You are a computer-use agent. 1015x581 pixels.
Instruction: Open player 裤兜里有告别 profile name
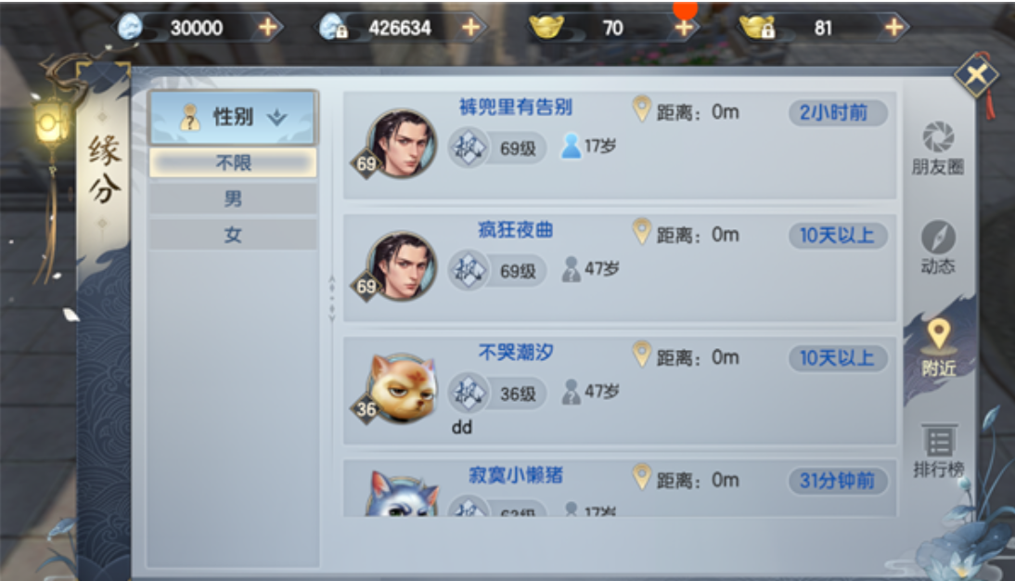coord(515,107)
